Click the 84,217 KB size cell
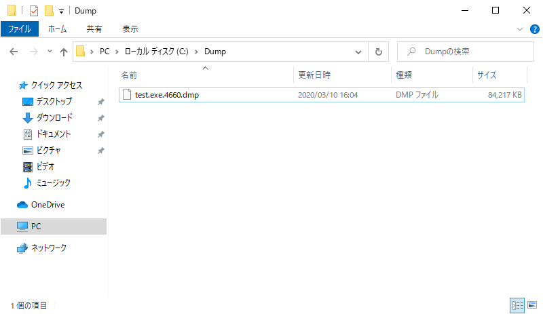The width and height of the screenshot is (543, 314). [x=504, y=95]
